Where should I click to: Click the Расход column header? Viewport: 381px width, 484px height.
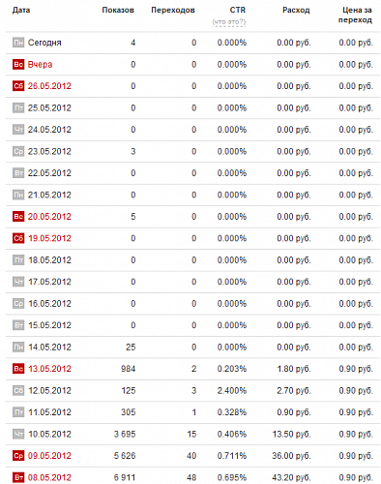pos(296,10)
